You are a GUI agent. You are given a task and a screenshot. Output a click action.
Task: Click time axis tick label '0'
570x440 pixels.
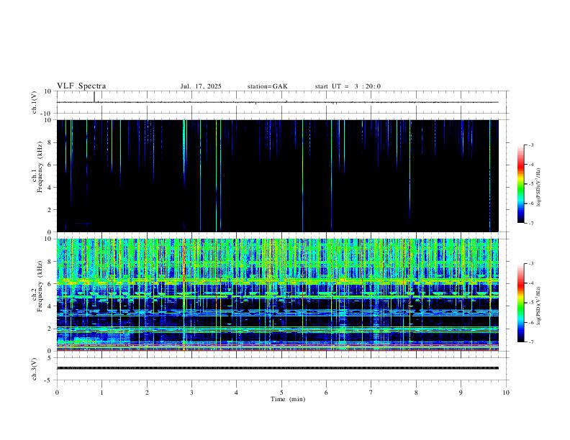coord(57,393)
